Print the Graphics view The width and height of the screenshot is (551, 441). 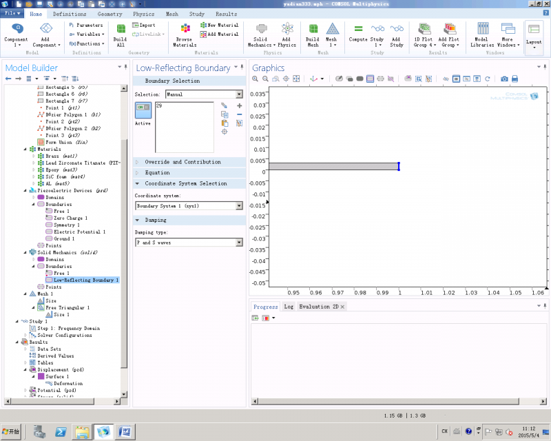[x=514, y=79]
